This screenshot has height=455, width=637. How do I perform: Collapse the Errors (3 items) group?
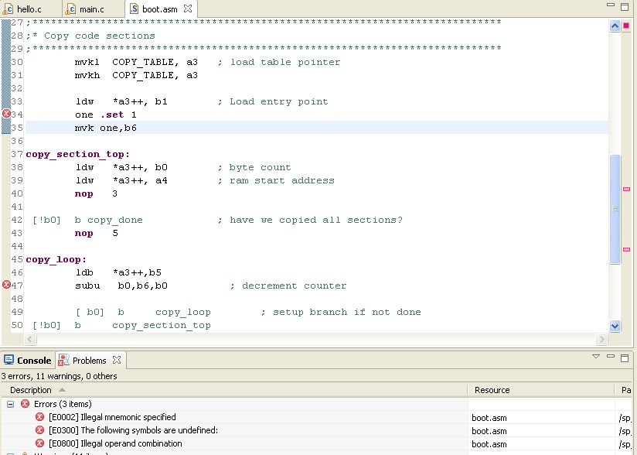pos(11,404)
